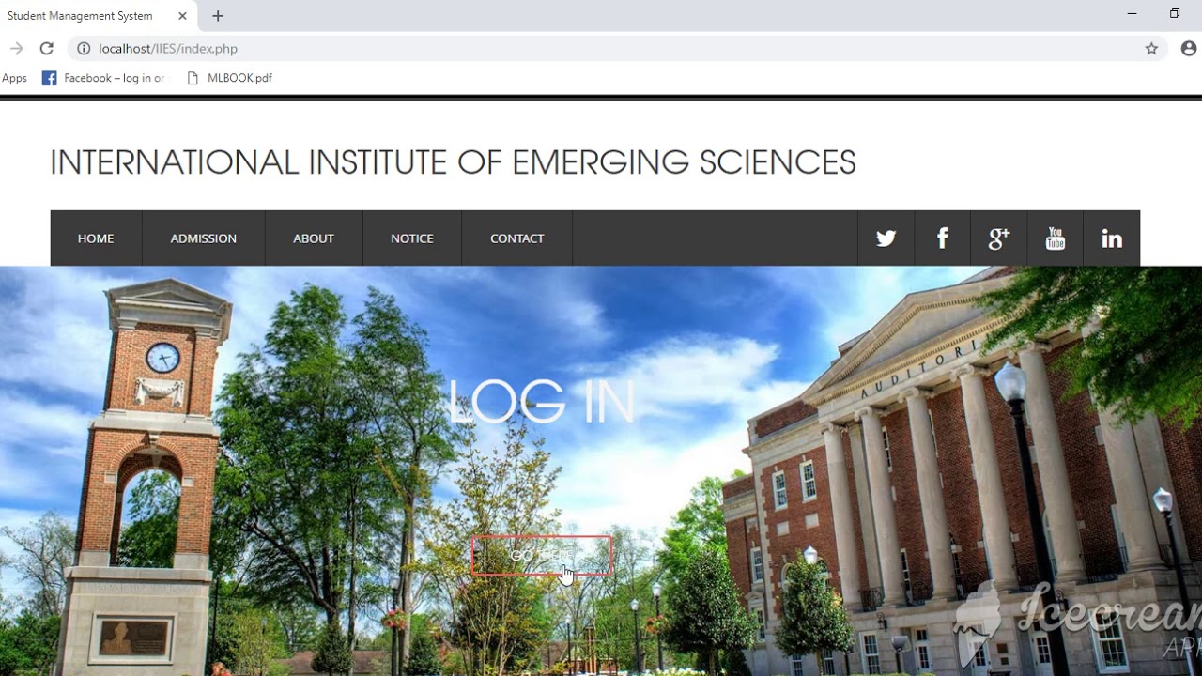The height and width of the screenshot is (676, 1202).
Task: Open the ADMISSION menu item
Action: (204, 238)
